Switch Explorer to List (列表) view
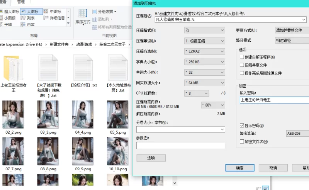This screenshot has width=309, height=190. coord(28,18)
